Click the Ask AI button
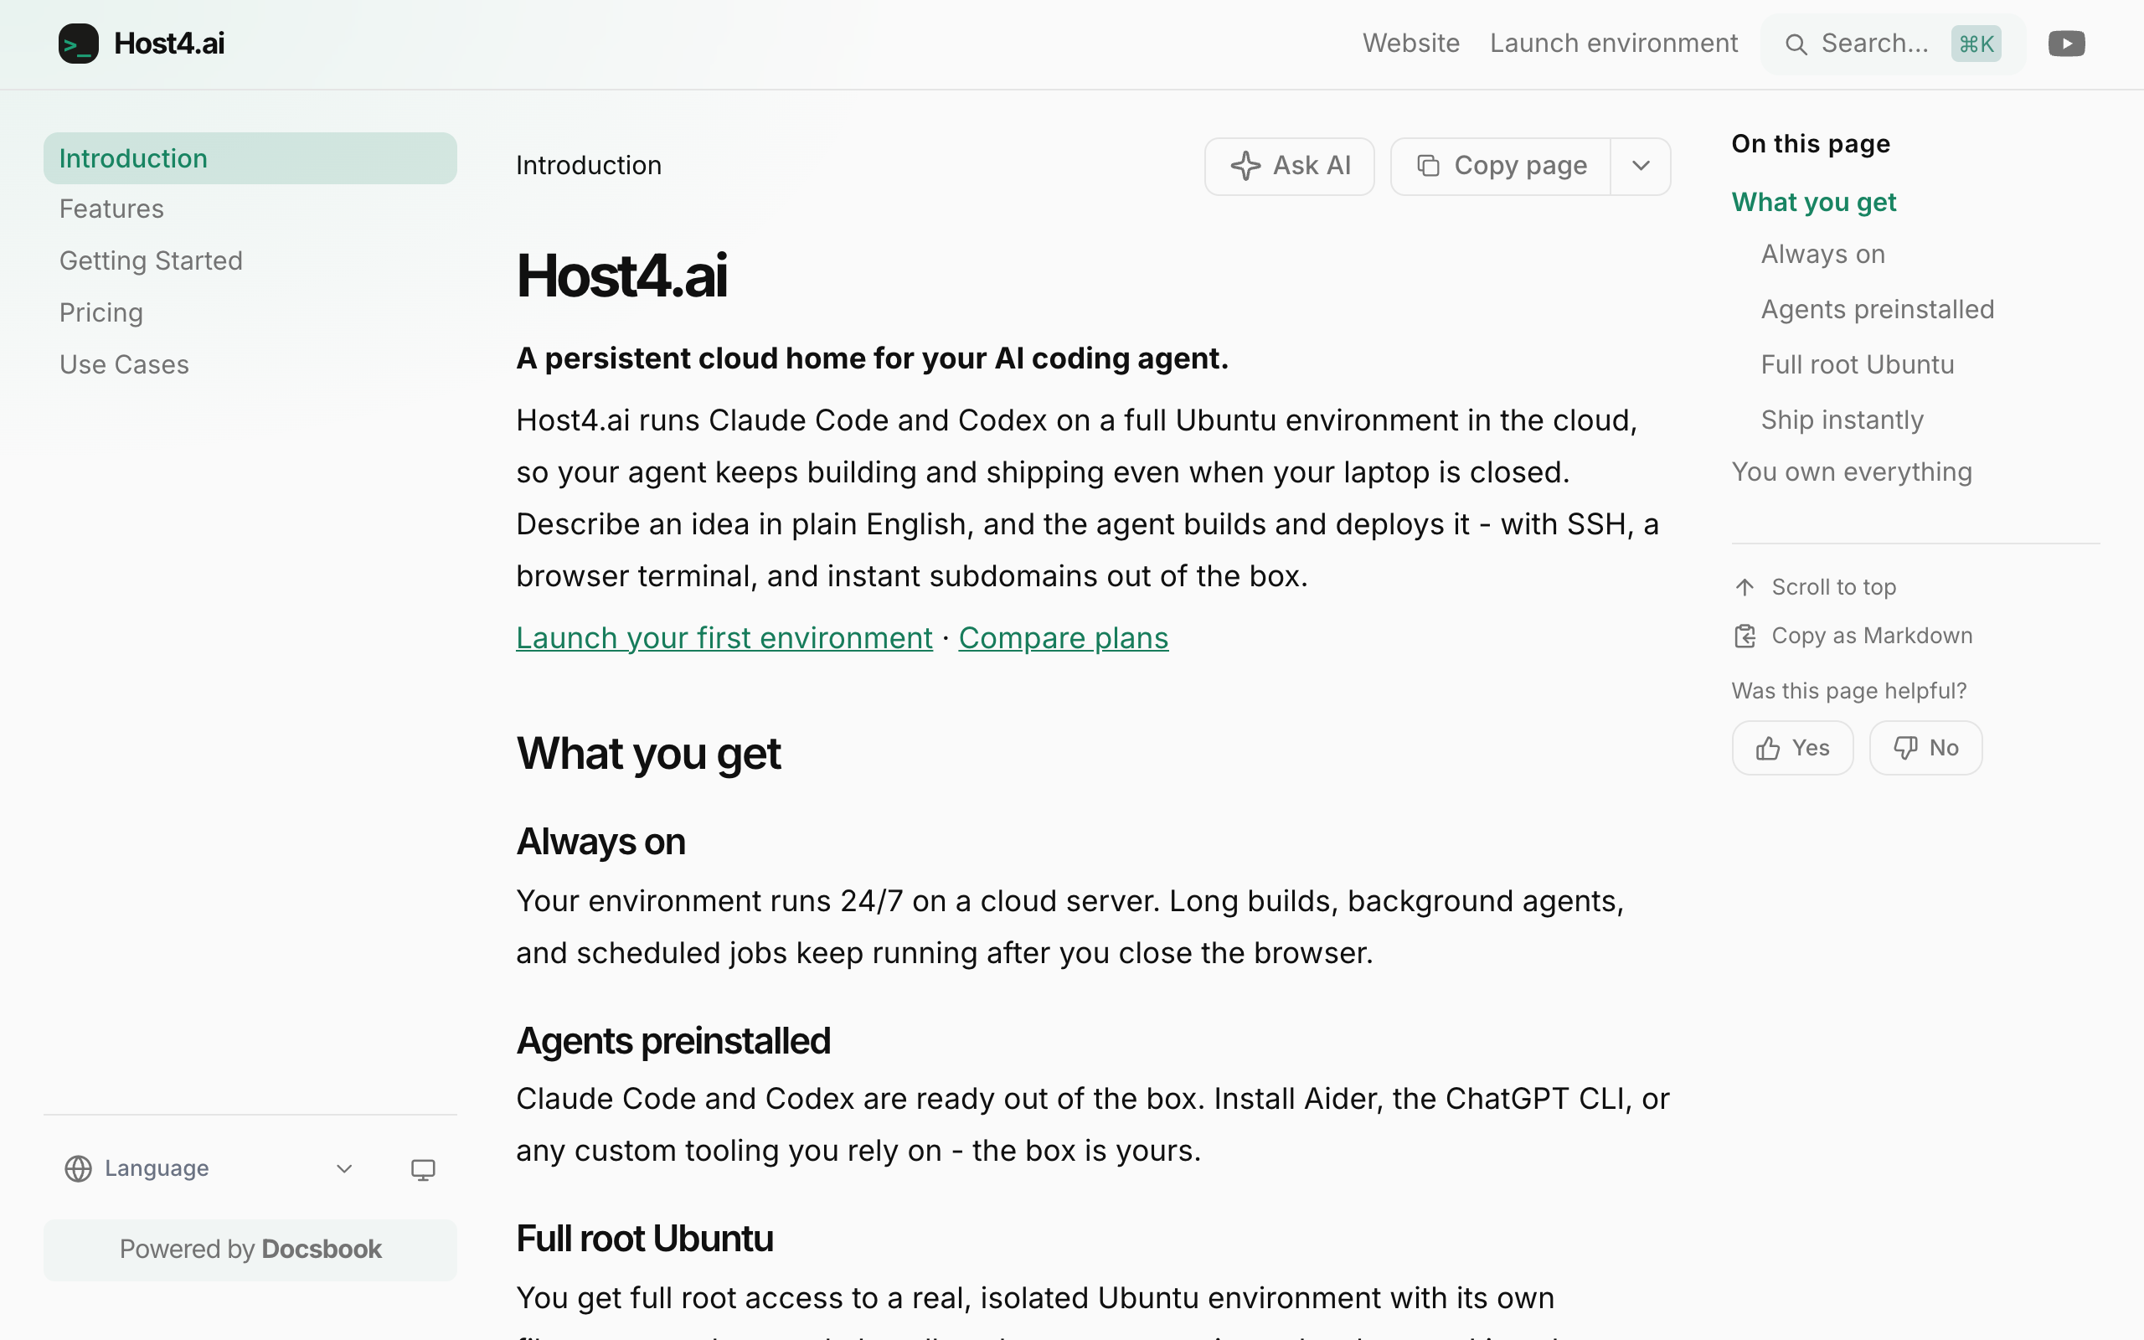 click(x=1289, y=166)
